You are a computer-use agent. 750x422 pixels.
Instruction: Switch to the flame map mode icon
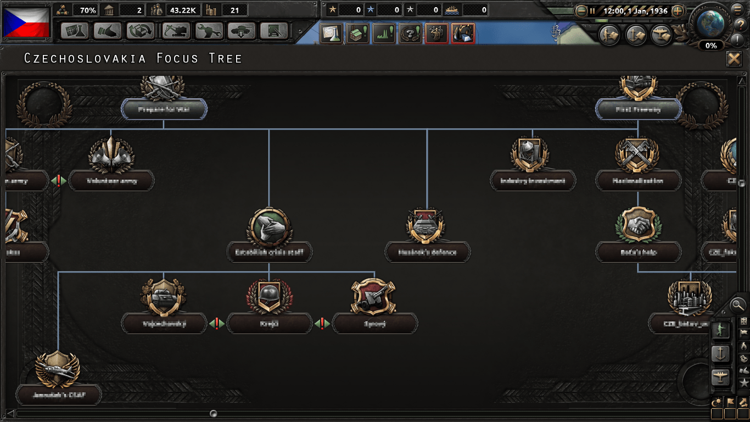pyautogui.click(x=744, y=346)
